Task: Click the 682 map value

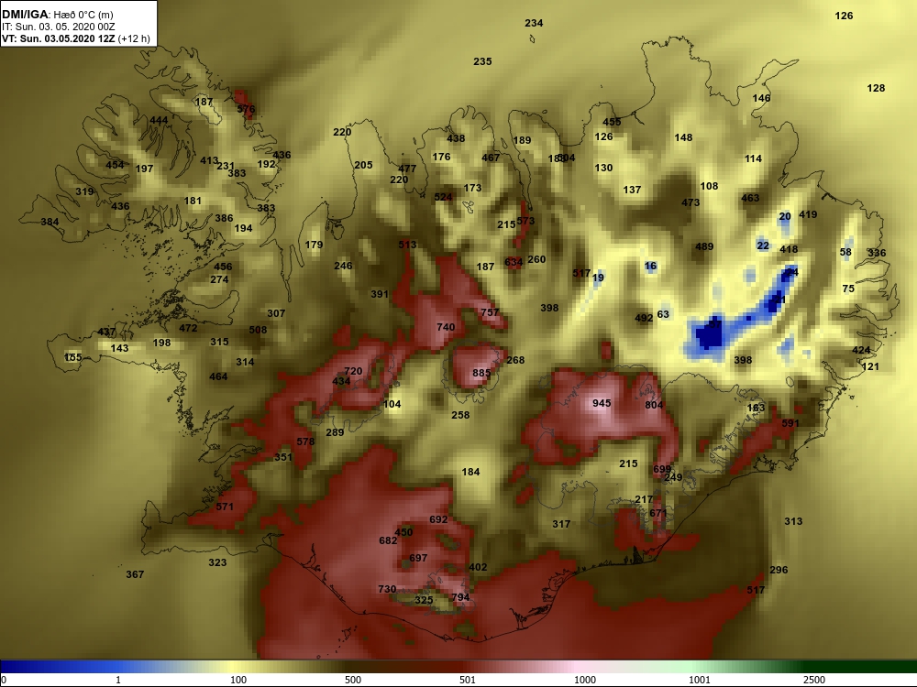Action: [x=388, y=540]
